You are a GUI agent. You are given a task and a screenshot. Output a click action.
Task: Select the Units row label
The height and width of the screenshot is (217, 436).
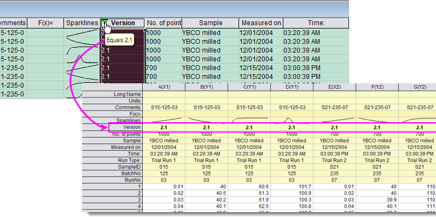[112, 101]
